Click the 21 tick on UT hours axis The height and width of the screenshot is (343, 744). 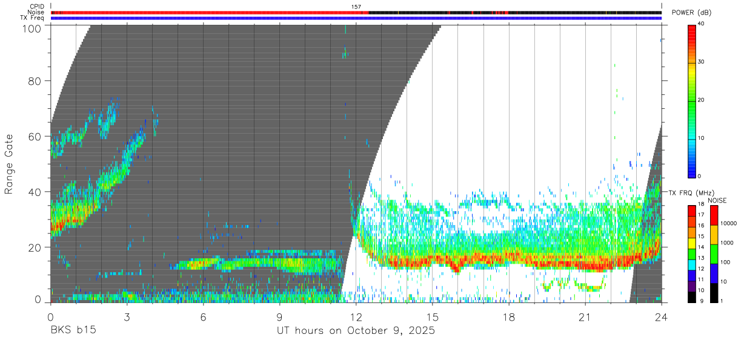tap(585, 317)
